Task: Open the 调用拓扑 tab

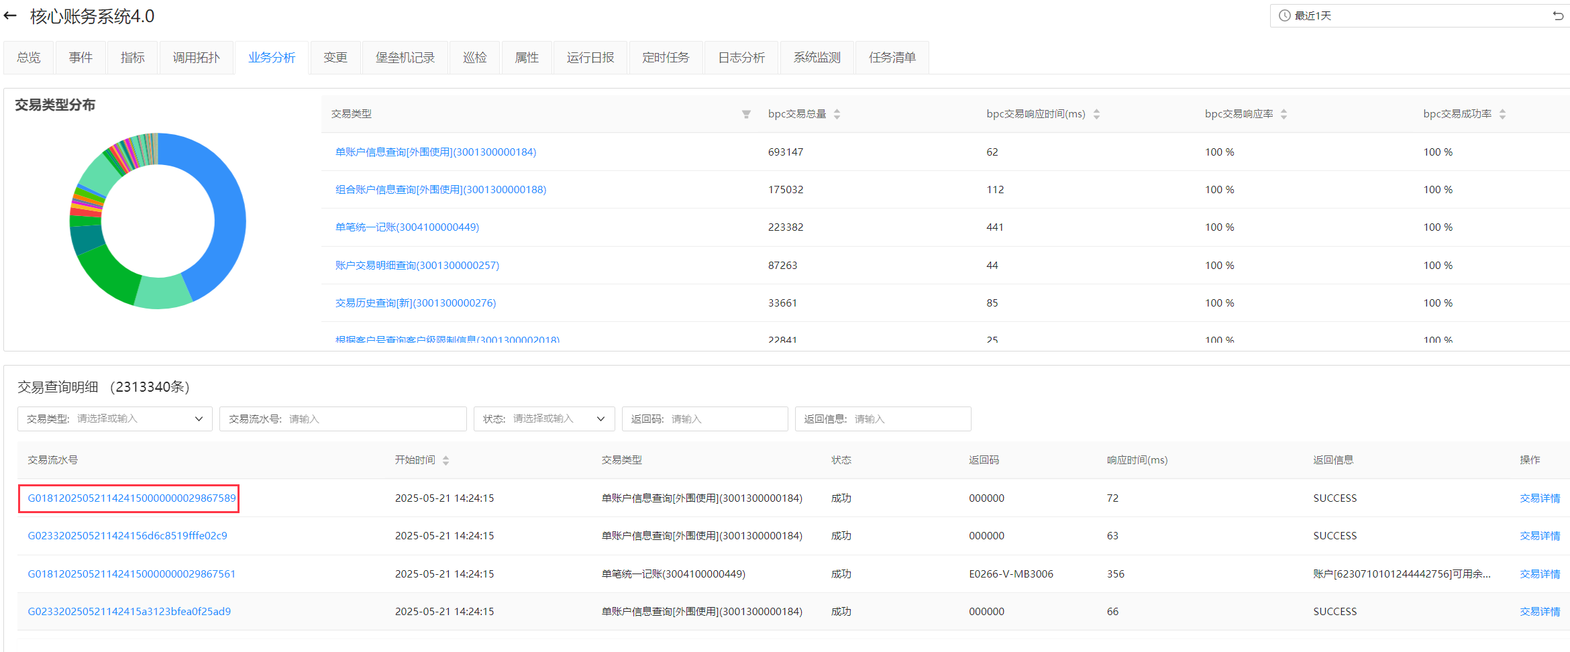Action: pos(196,58)
